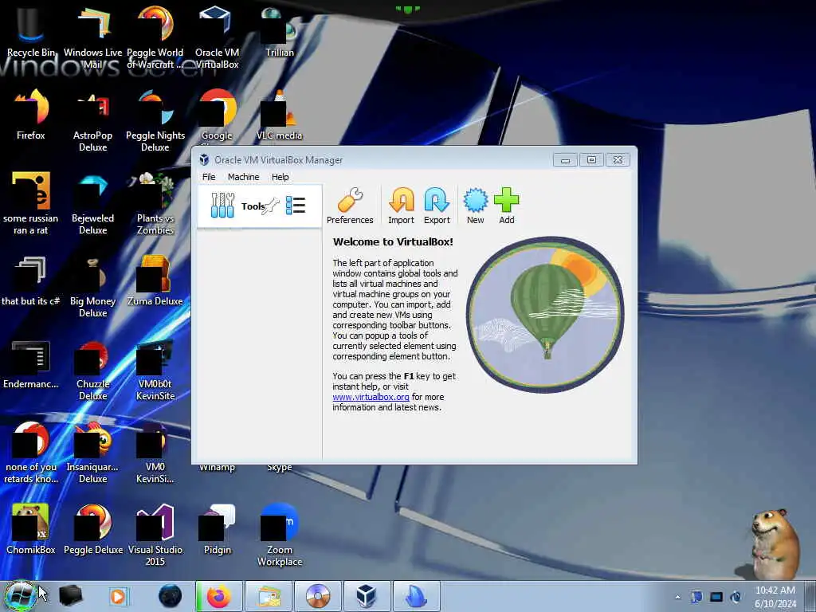Select the Firefox desktop icon
Screen dimensions: 816x612
point(31,115)
